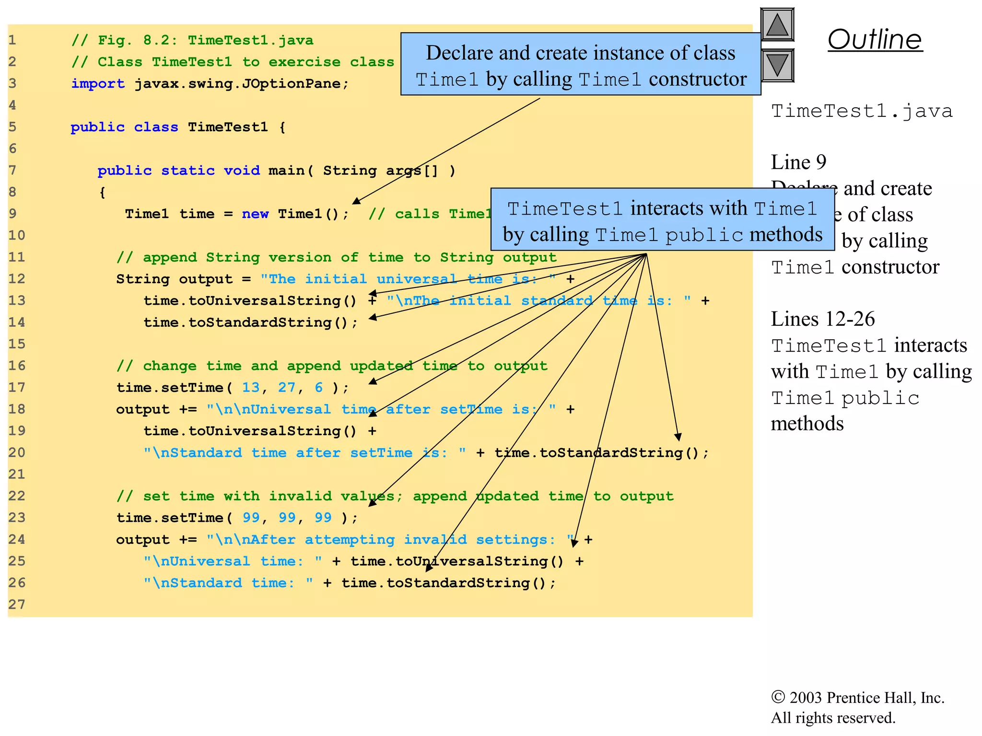Click "time.setTime( 13, 27, 6 );" on line 17
This screenshot has width=982, height=736.
tap(233, 388)
